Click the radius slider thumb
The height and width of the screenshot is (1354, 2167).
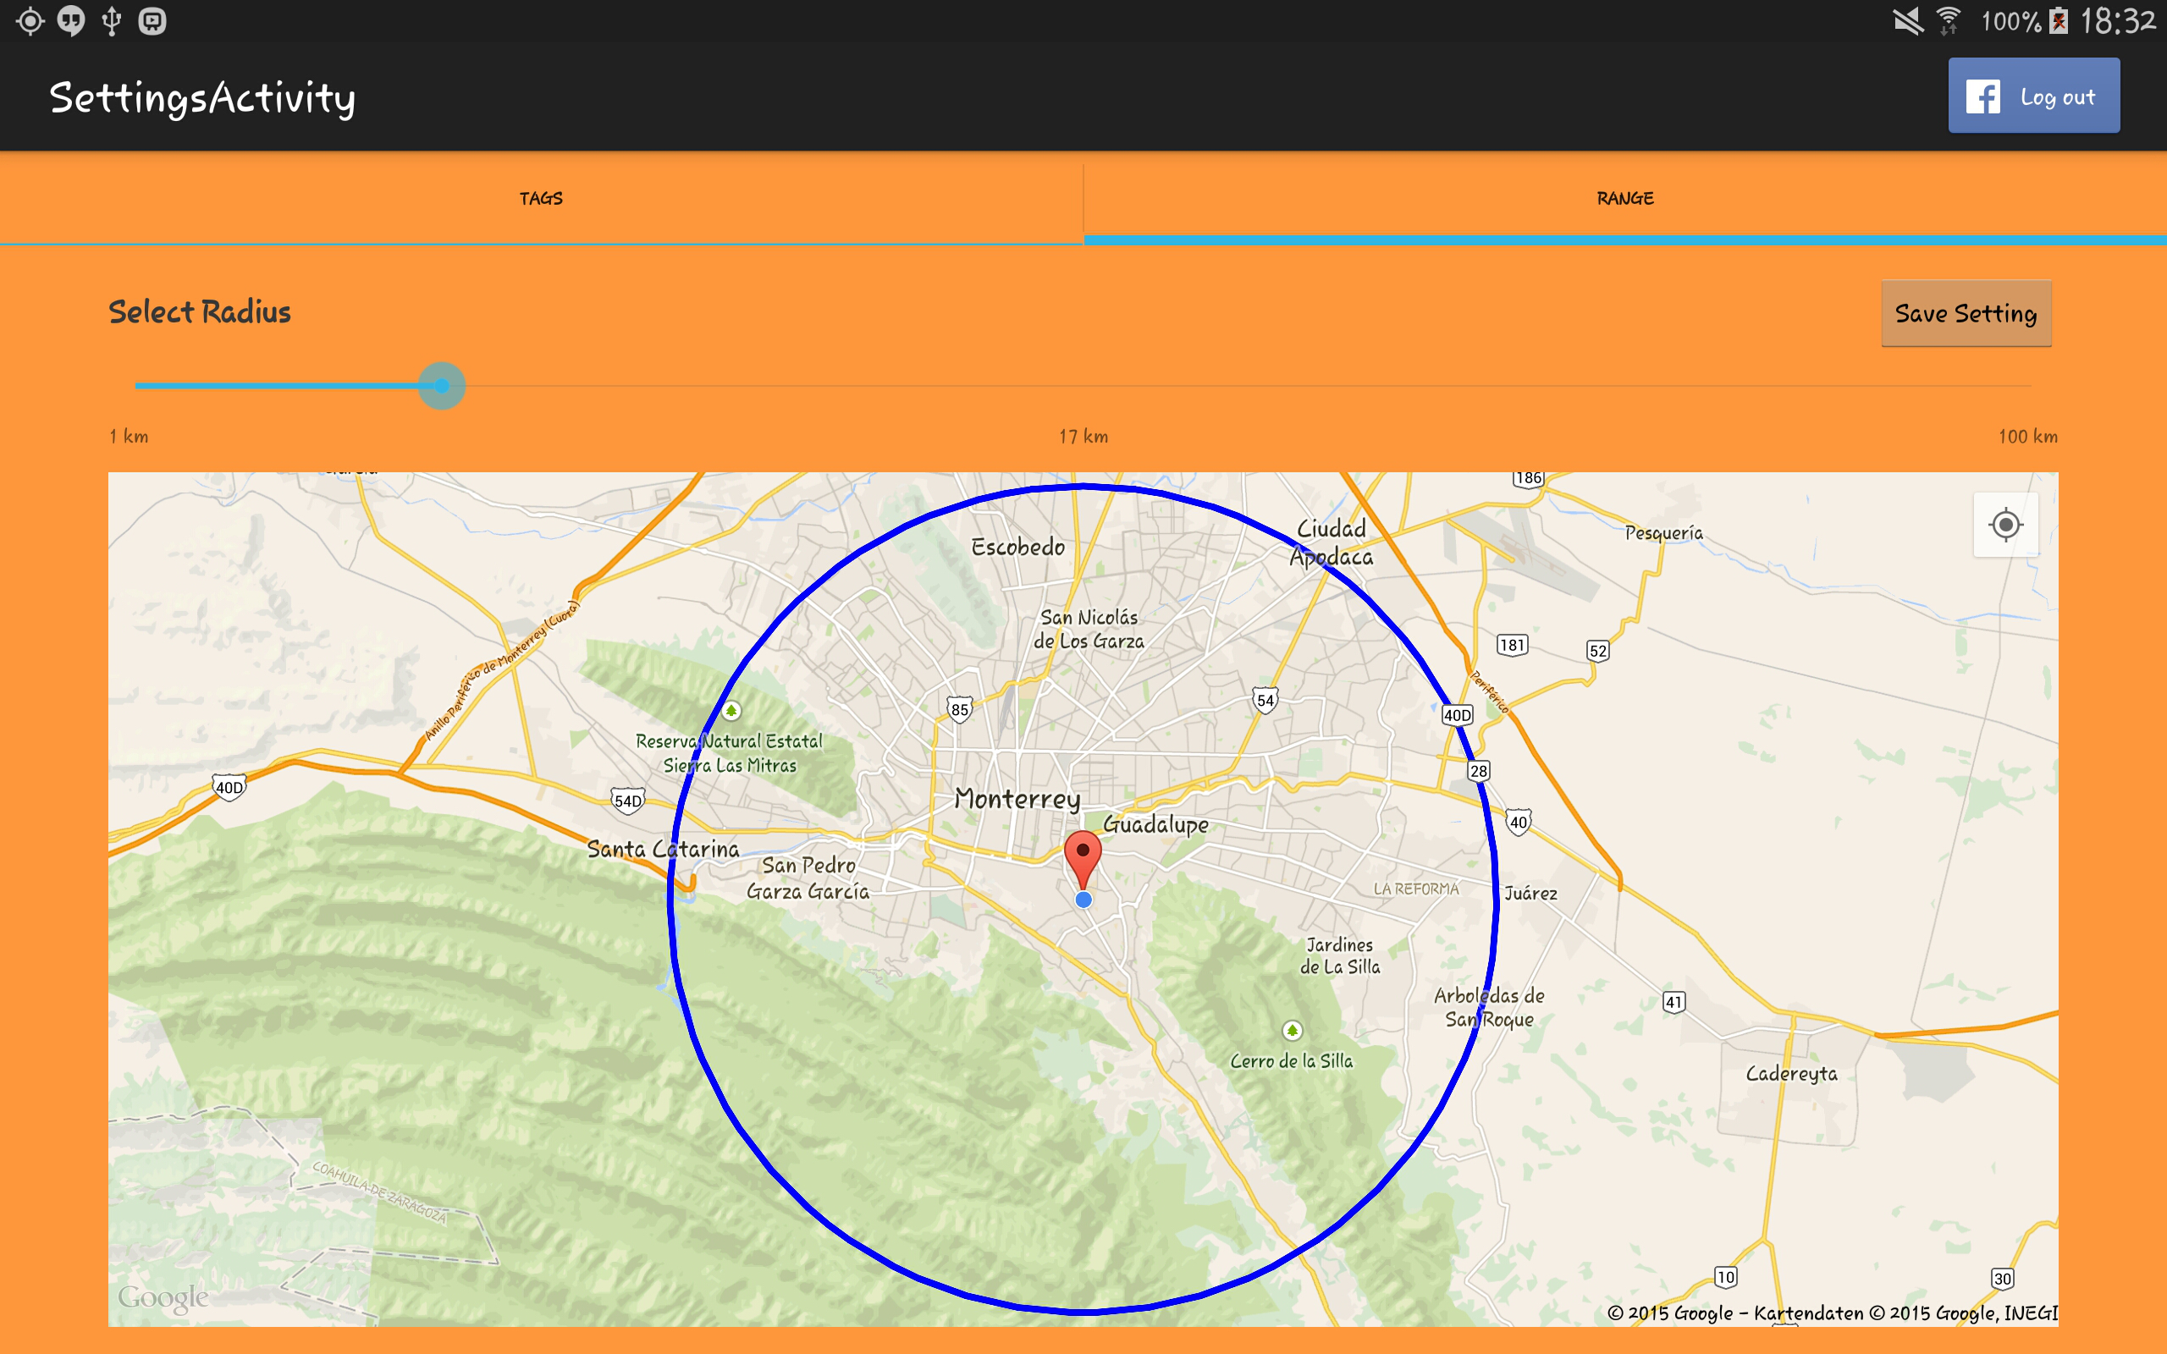click(442, 386)
